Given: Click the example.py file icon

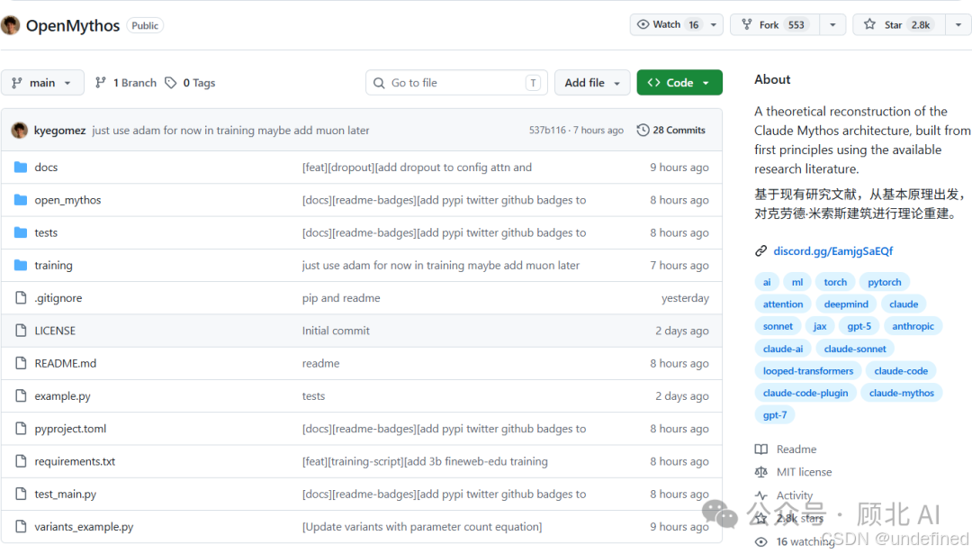Looking at the screenshot, I should point(21,395).
